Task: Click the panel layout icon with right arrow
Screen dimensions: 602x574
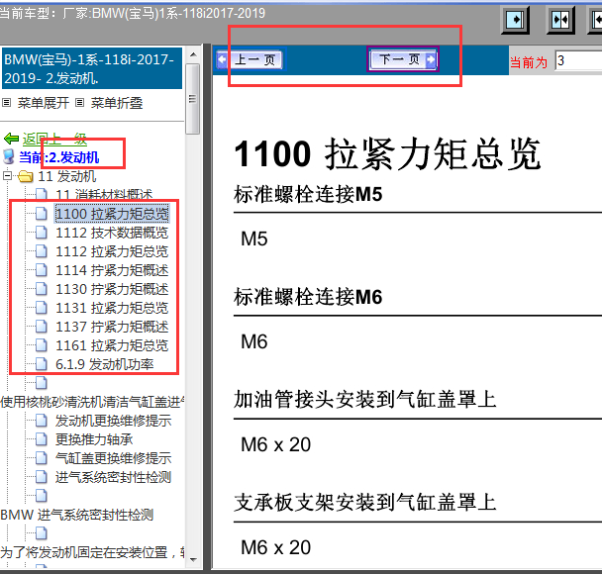Action: tap(515, 20)
